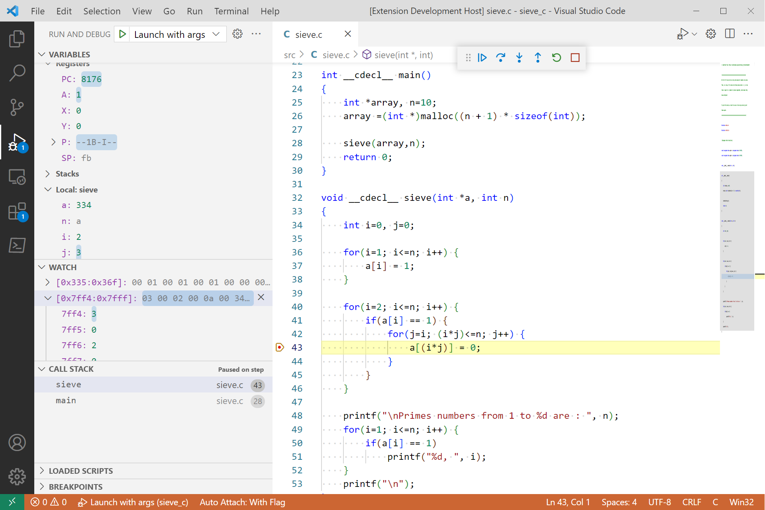Viewport: 765px width, 510px height.
Task: Open launch.json with gear icon
Action: pos(237,34)
